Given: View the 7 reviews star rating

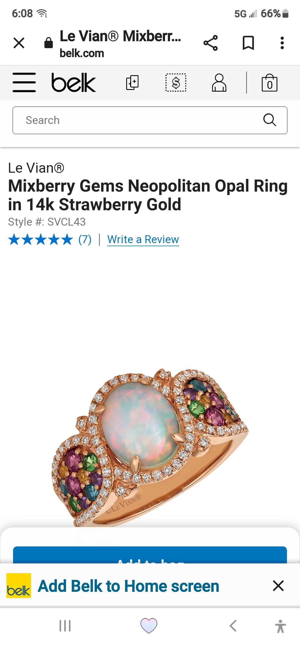Looking at the screenshot, I should (x=50, y=240).
